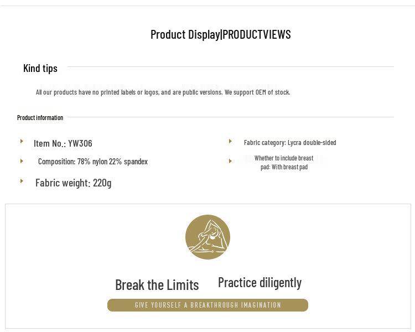This screenshot has height=332, width=415.
Task: Click the 'Fabric category: Lycra double-sided' text
Action: point(290,142)
